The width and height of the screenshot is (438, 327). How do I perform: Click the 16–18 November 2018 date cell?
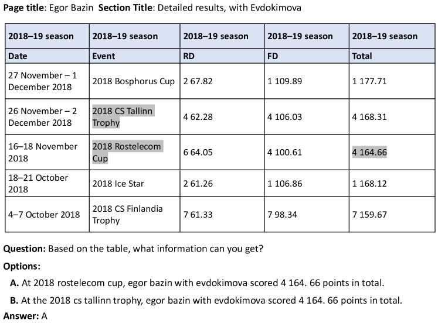[47, 152]
